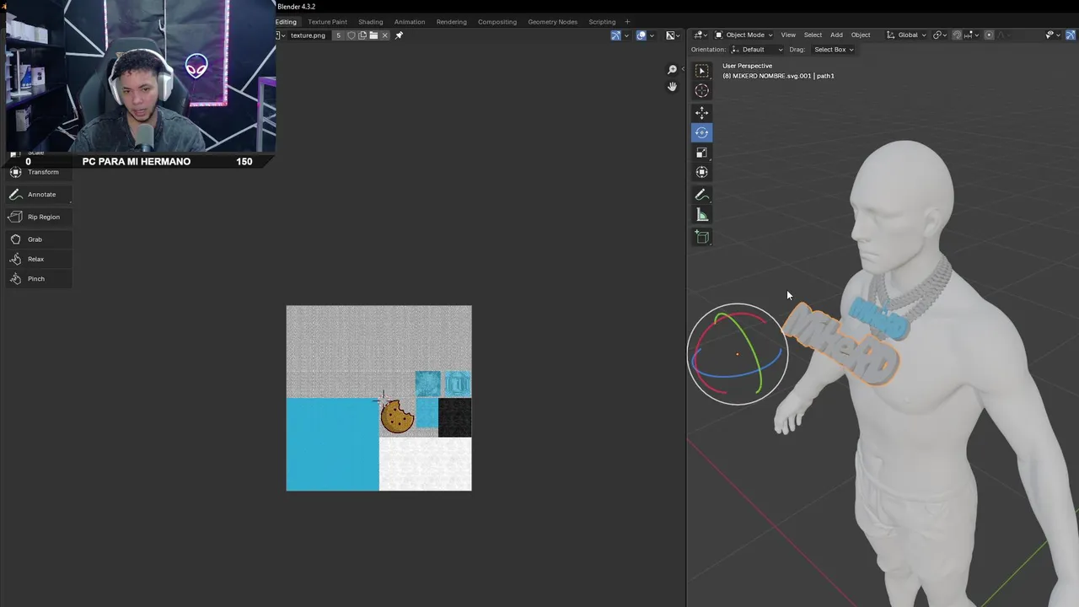Screen dimensions: 1079x607
Task: Choose the UV Grab sculpt tool
Action: tap(38, 239)
